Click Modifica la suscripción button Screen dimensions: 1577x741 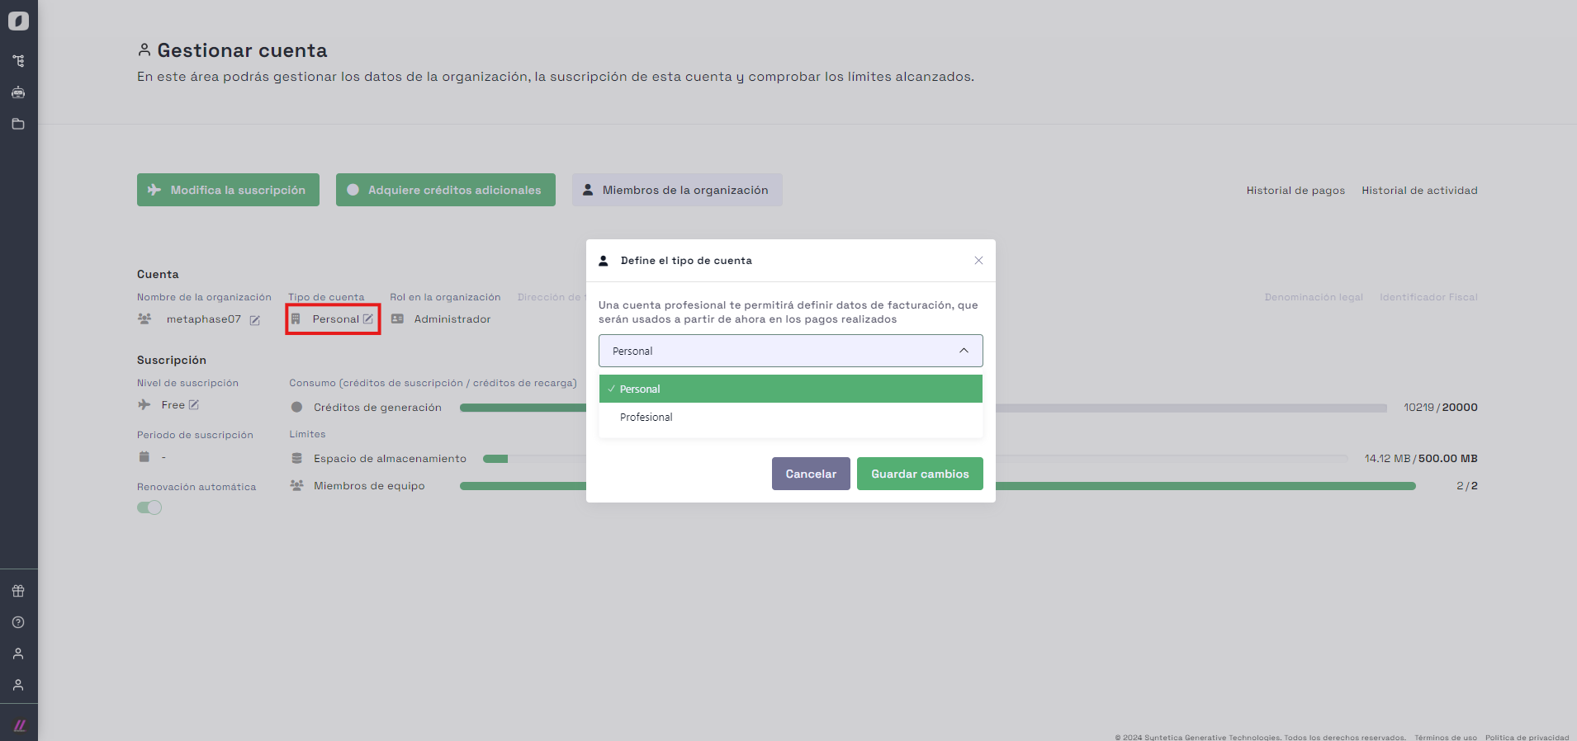click(228, 190)
